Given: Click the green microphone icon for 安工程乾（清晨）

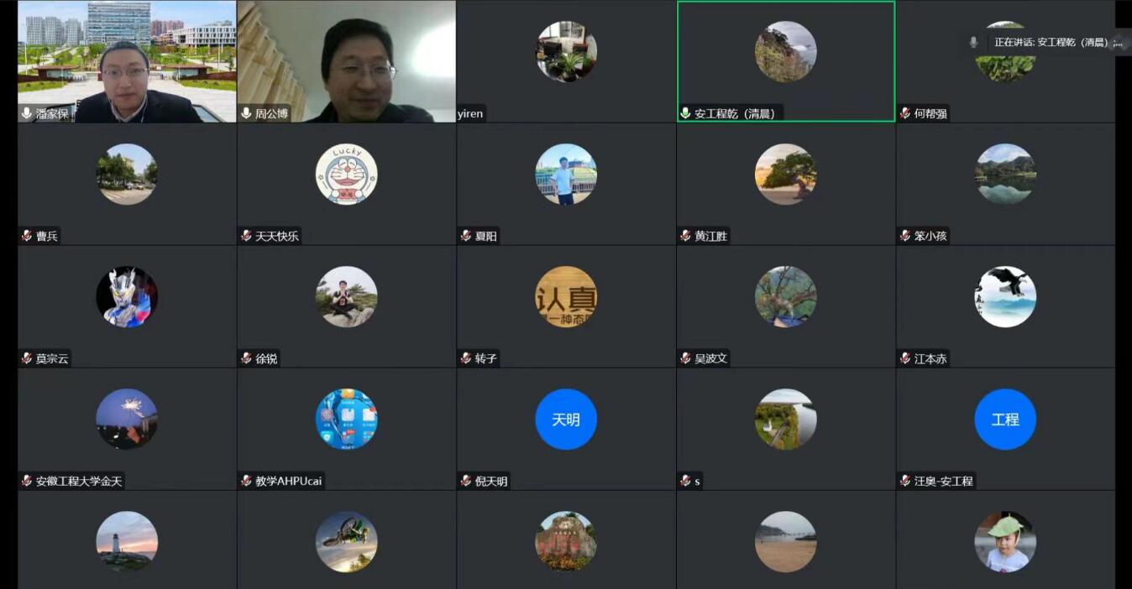Looking at the screenshot, I should click(x=685, y=113).
